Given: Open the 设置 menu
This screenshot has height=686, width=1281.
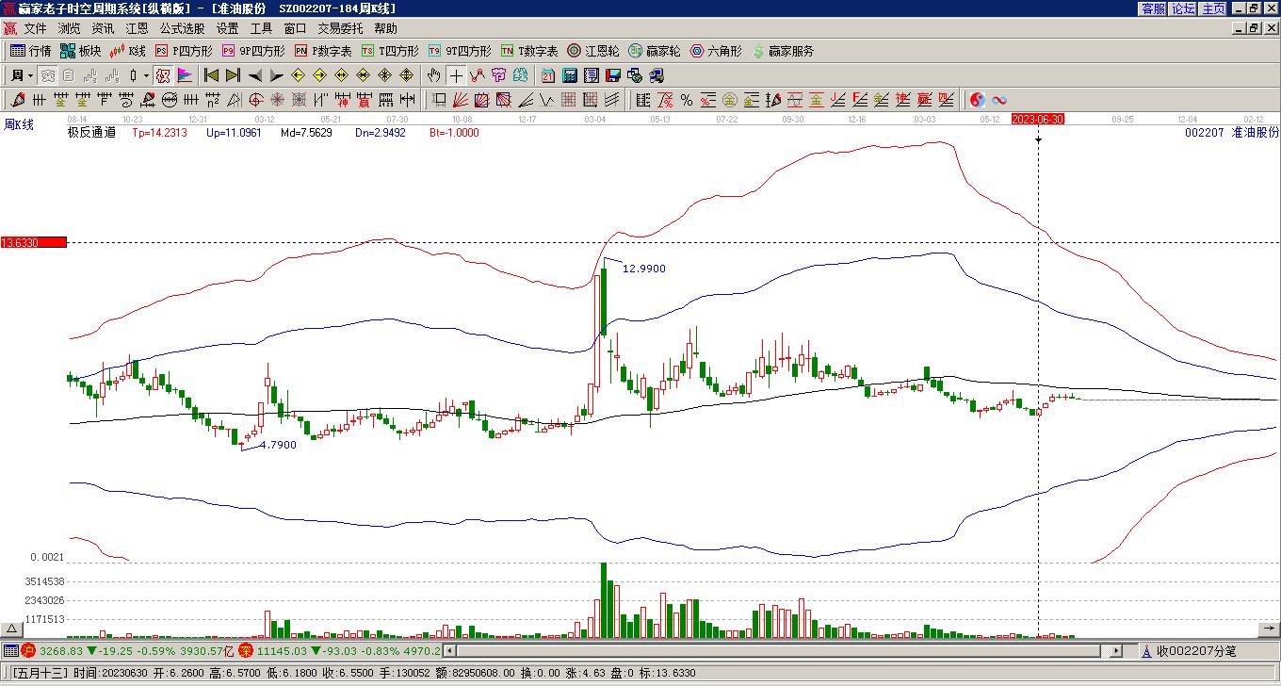Looking at the screenshot, I should 227,29.
